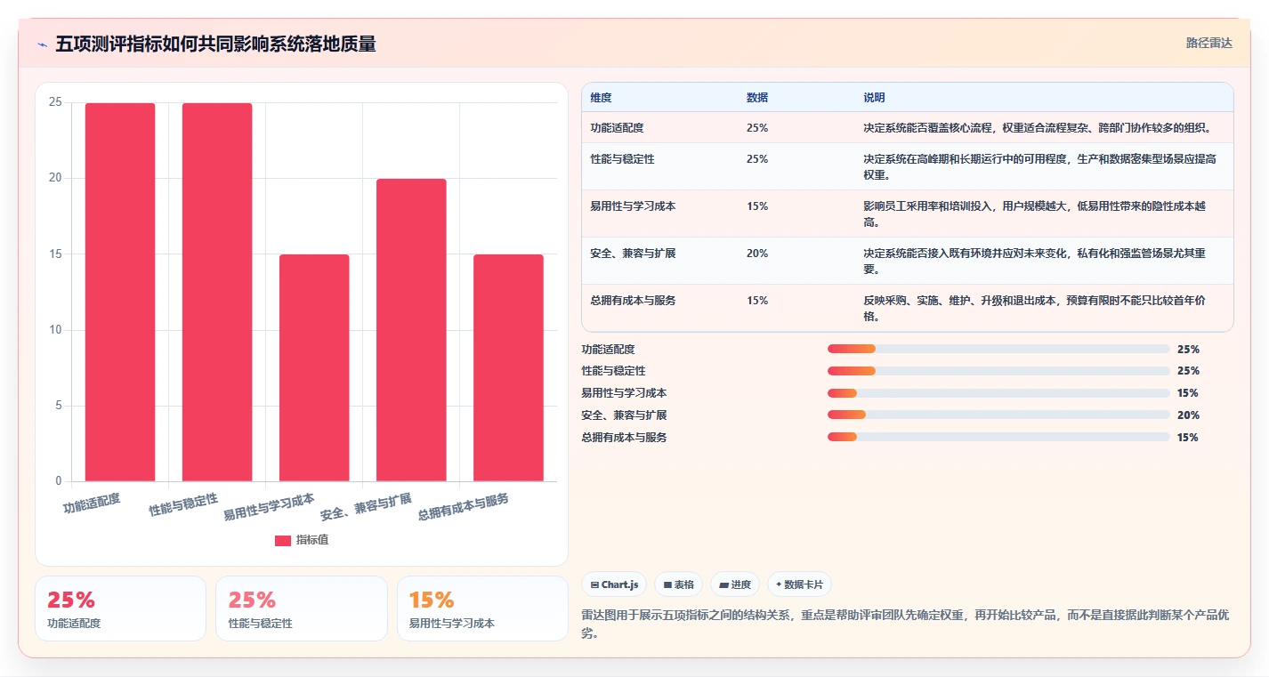Toggle the 指标值 legend item
The width and height of the screenshot is (1269, 677).
(302, 540)
